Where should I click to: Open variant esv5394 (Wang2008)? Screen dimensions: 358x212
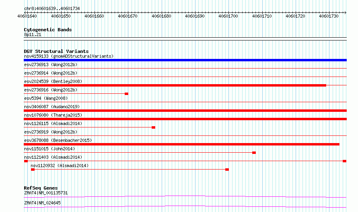coord(46,98)
